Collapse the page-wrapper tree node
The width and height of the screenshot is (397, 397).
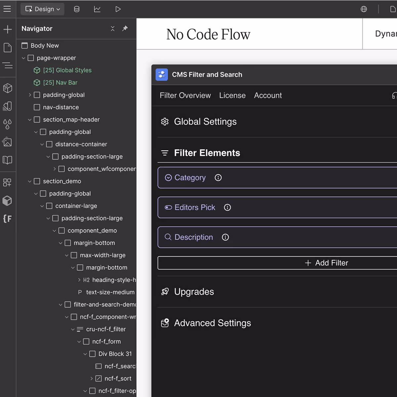(23, 58)
